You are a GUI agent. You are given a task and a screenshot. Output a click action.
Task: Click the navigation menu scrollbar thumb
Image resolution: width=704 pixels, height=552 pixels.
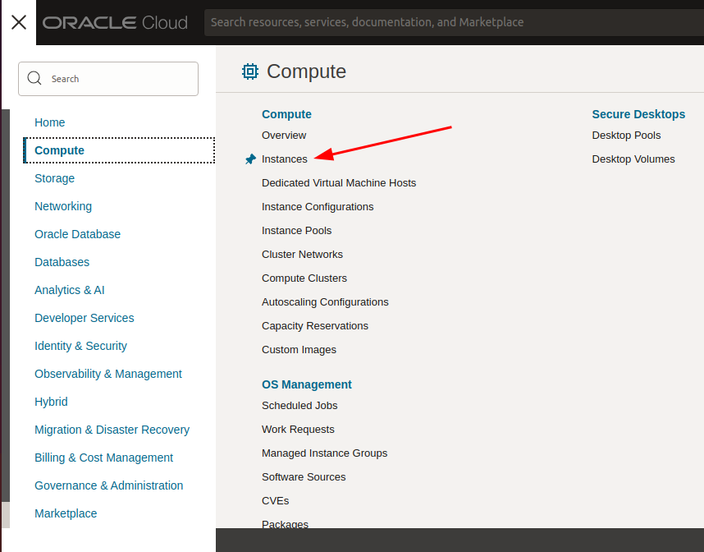click(x=6, y=306)
